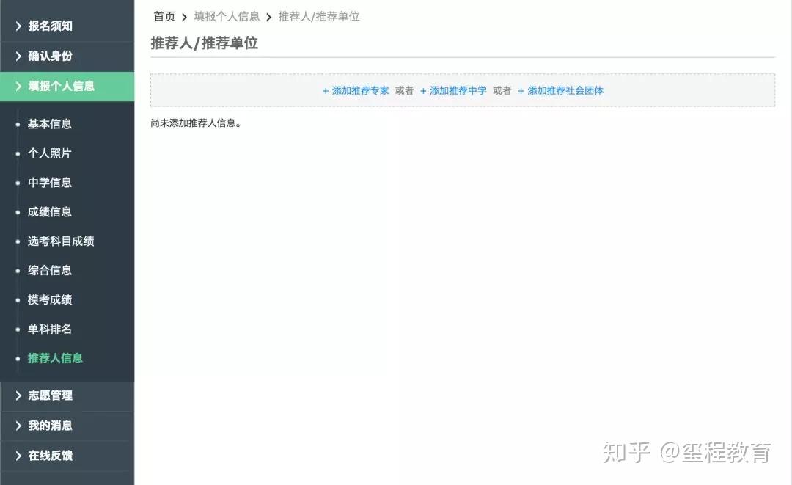This screenshot has height=485, width=792.
Task: Click the 填报个人信息 breadcrumb link
Action: pos(227,17)
